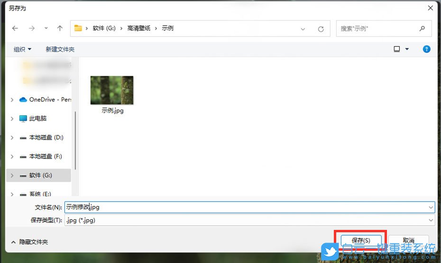Select 本地磁盘 (D:) drive

pyautogui.click(x=46, y=138)
